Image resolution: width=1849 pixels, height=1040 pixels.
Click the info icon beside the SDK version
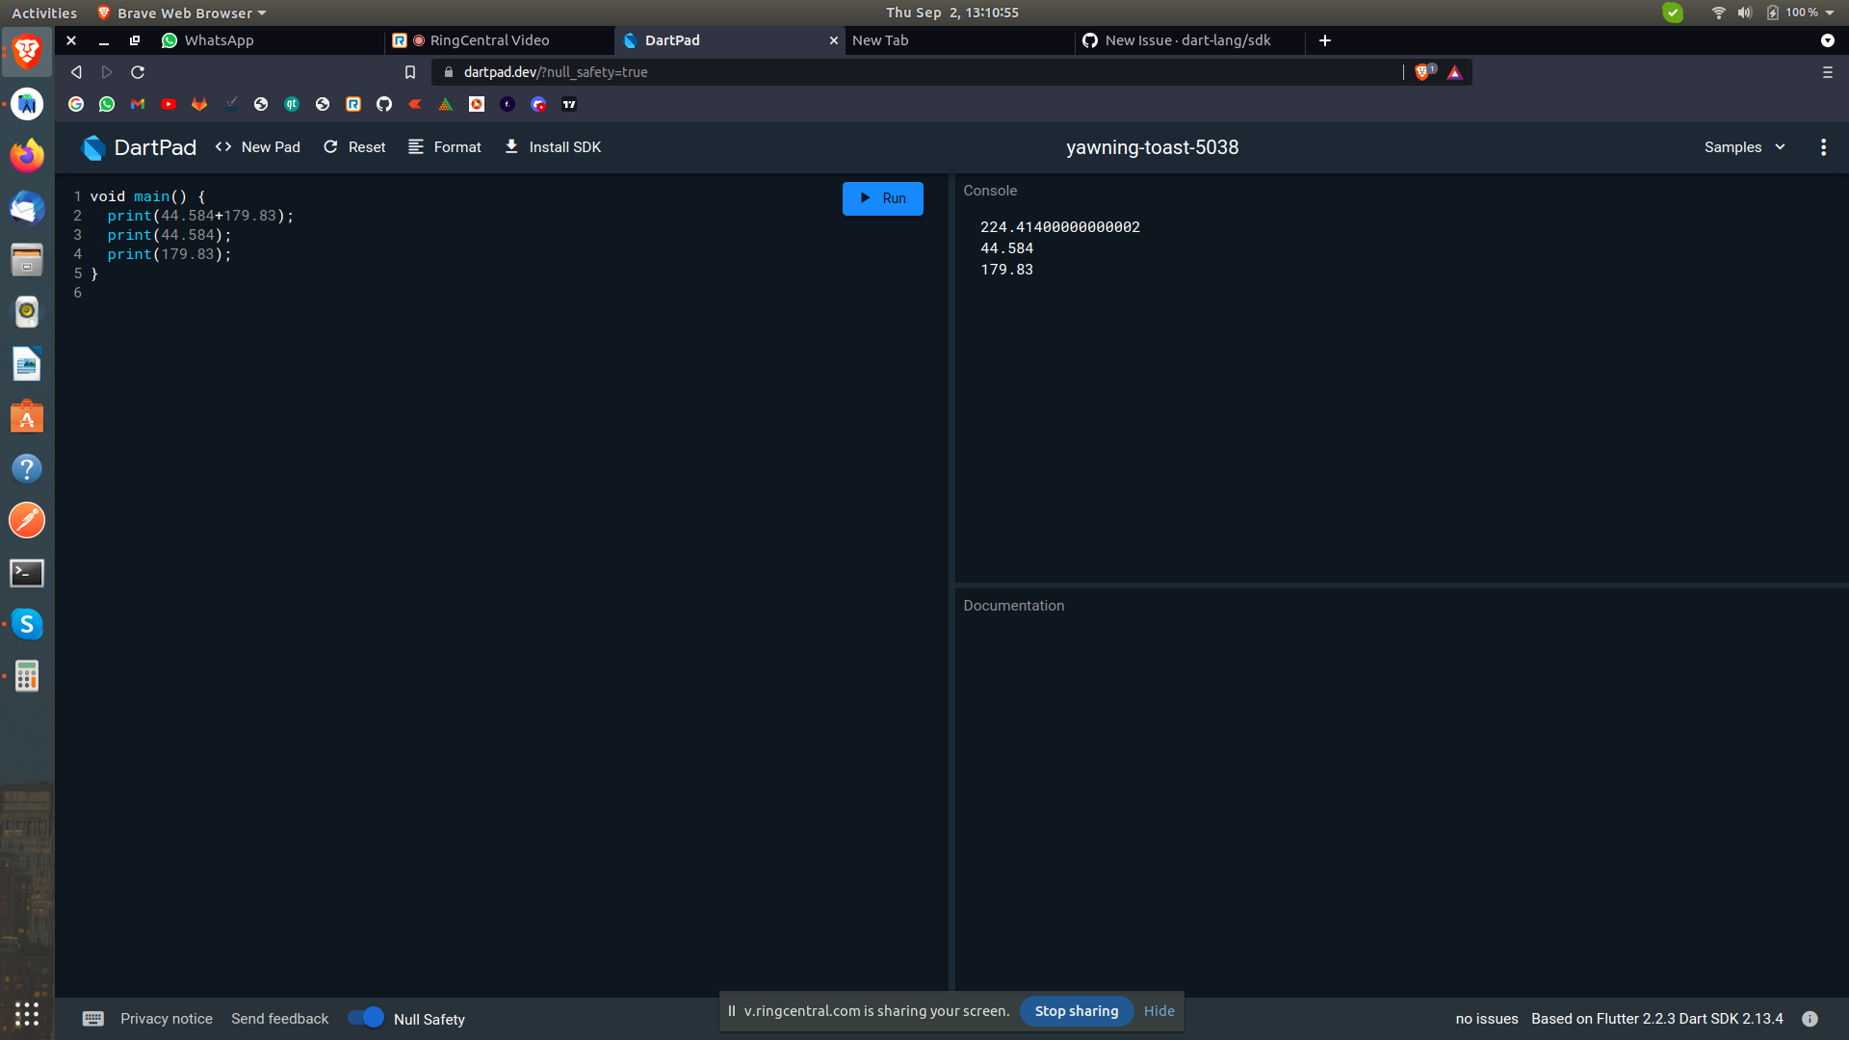(x=1810, y=1019)
